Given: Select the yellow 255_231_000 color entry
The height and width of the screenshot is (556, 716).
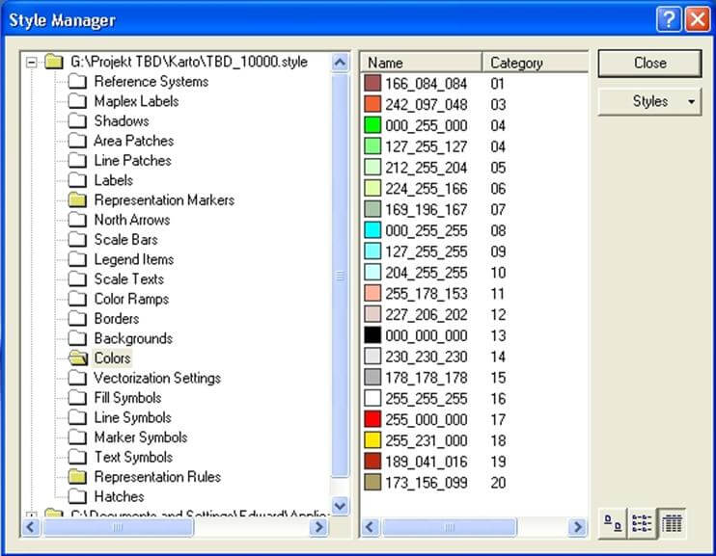Looking at the screenshot, I should click(x=426, y=439).
